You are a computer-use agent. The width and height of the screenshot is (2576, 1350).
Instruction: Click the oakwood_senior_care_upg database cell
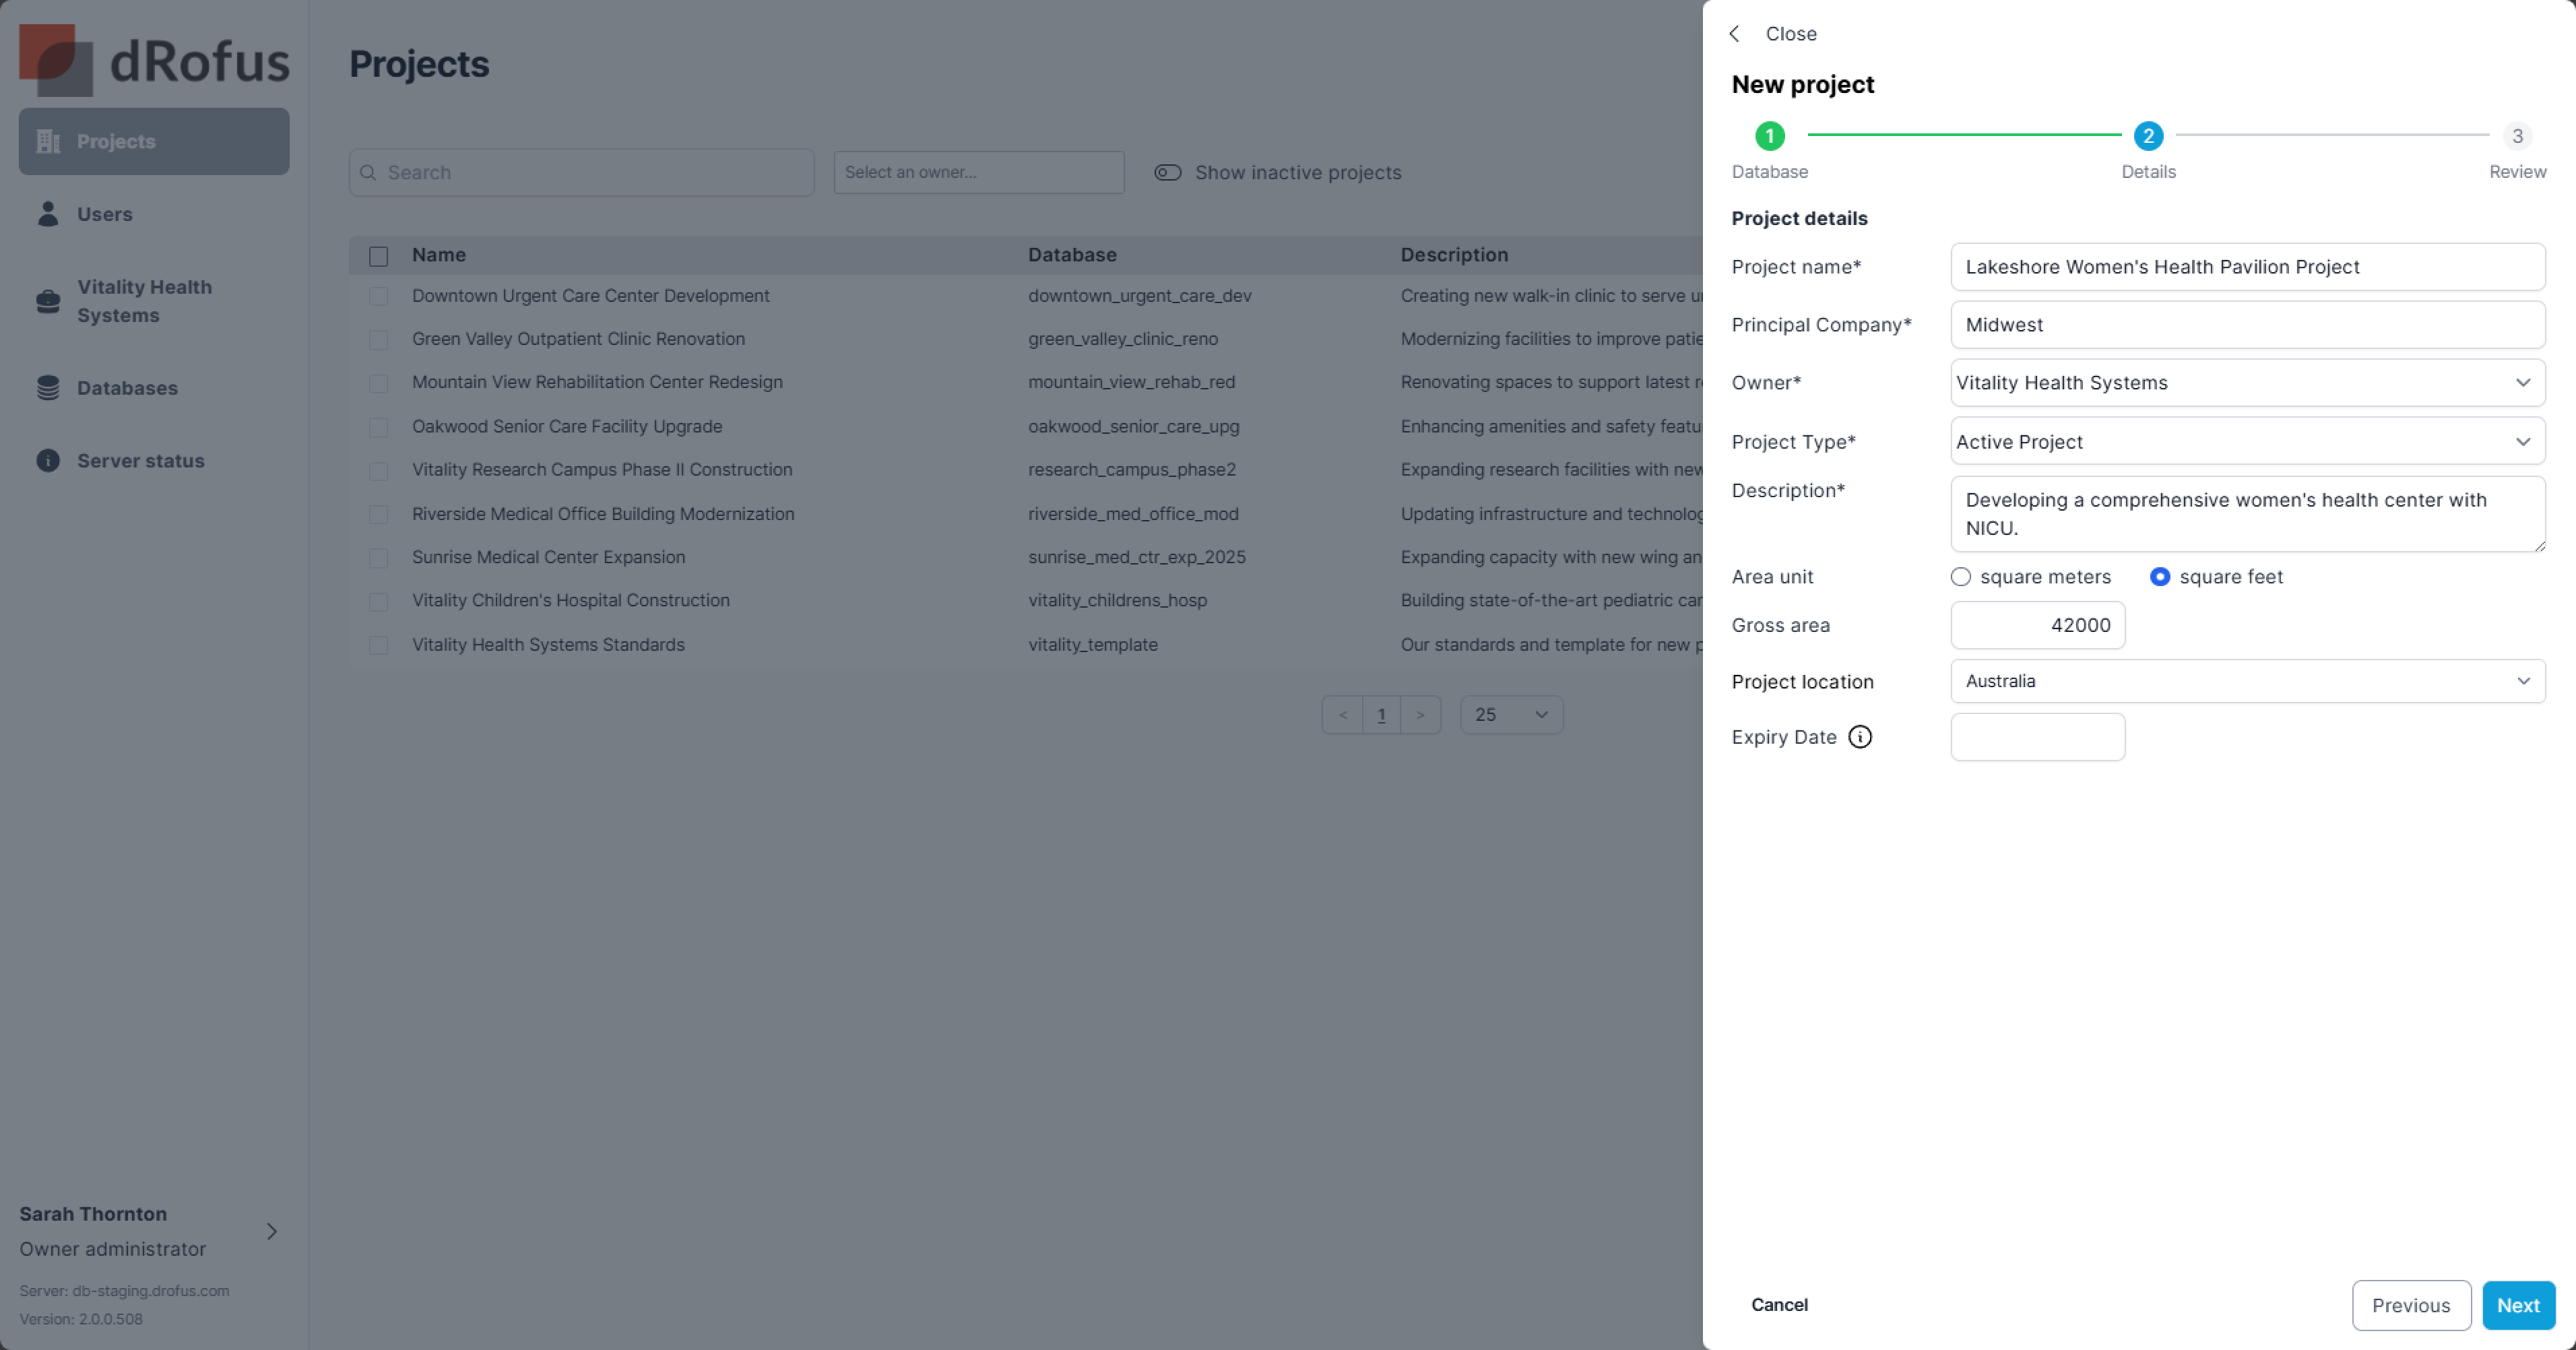(1134, 426)
